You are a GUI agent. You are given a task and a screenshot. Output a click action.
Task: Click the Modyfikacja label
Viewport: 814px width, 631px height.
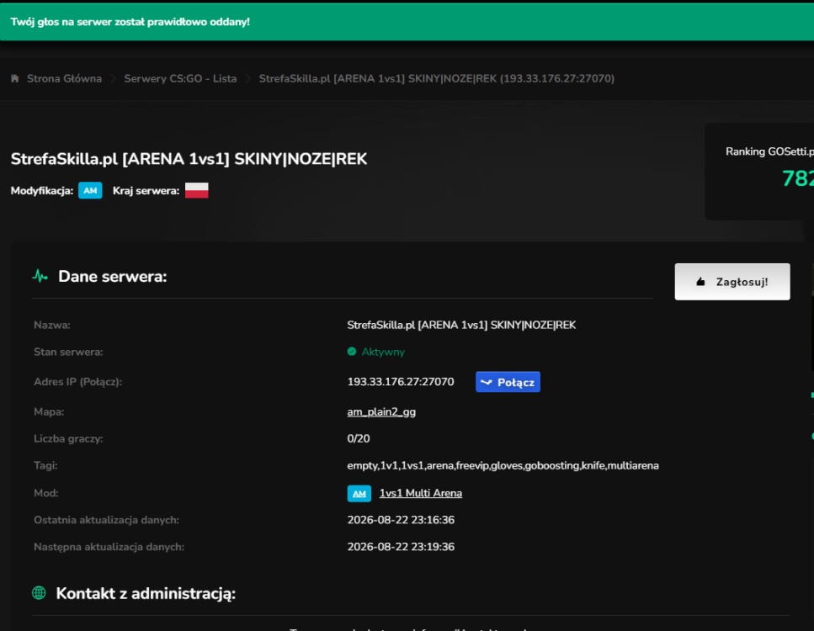tap(42, 191)
